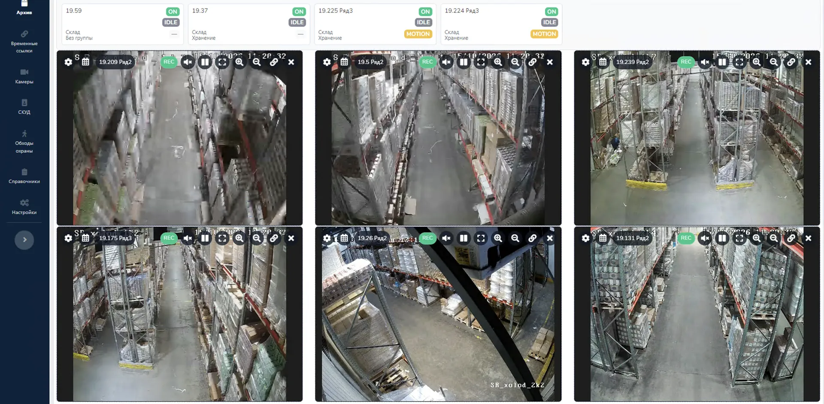This screenshot has height=404, width=824.
Task: Toggle muted audio on camera 19.209 Ряд2
Action: click(x=188, y=62)
